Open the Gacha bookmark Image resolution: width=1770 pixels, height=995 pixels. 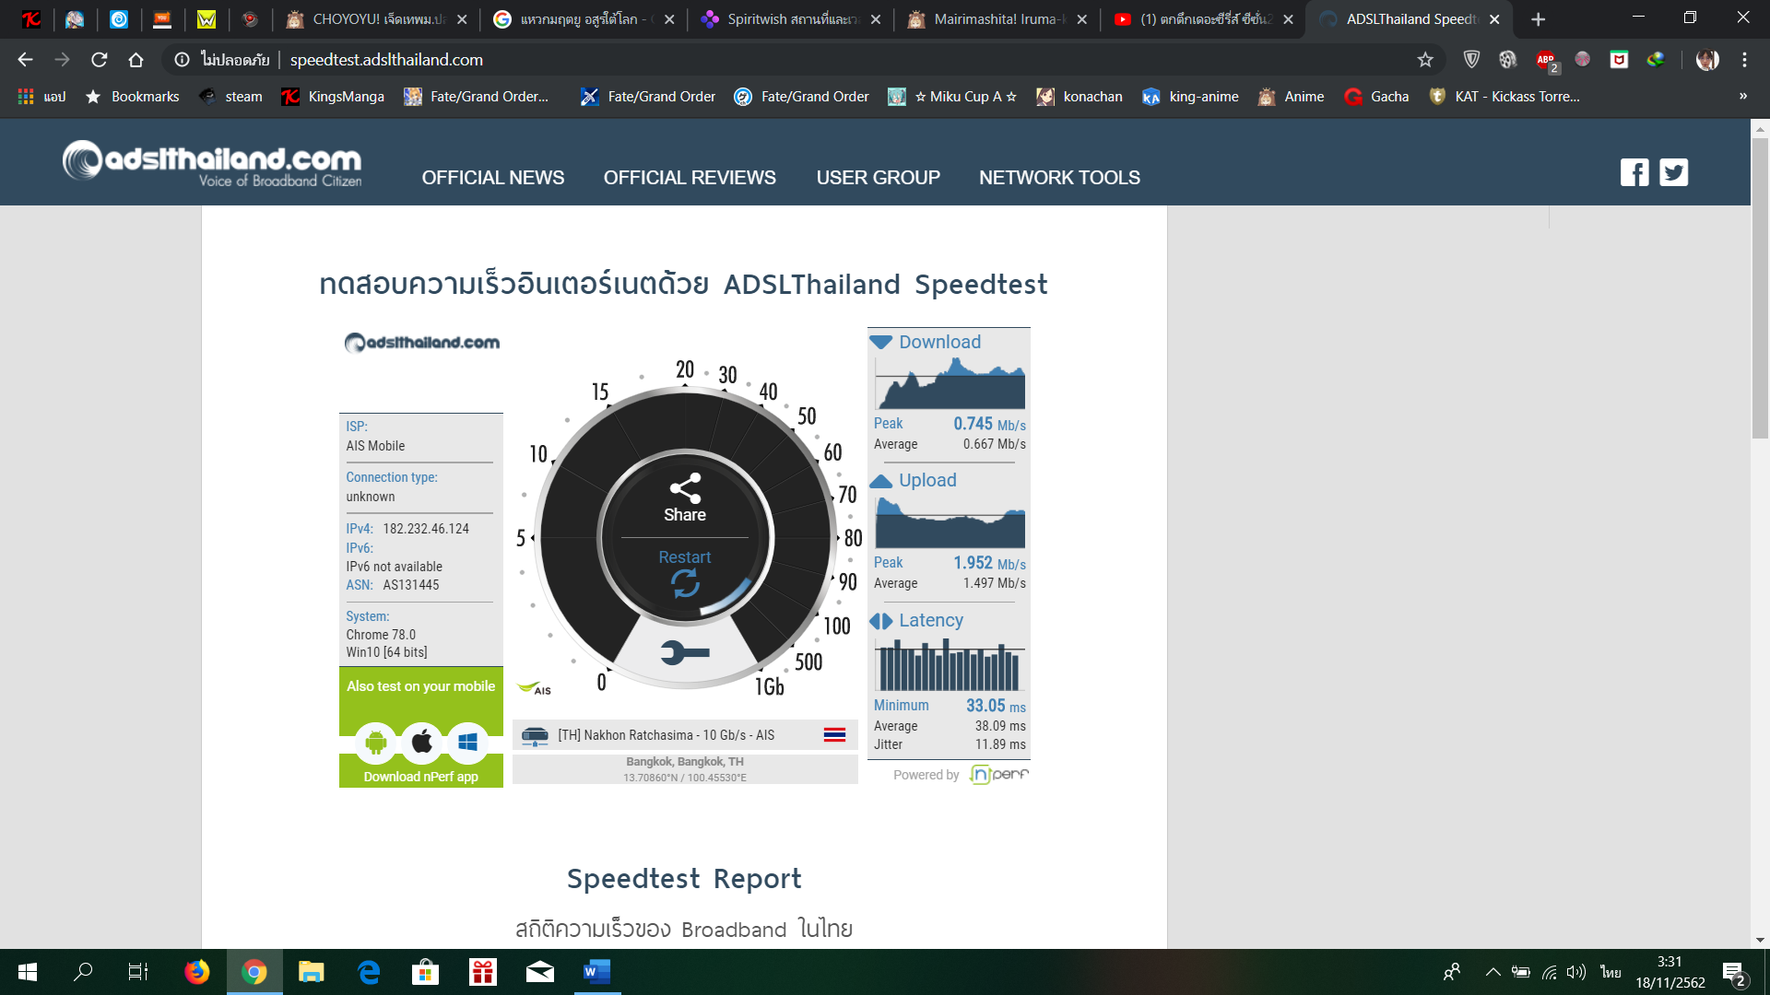click(x=1376, y=96)
